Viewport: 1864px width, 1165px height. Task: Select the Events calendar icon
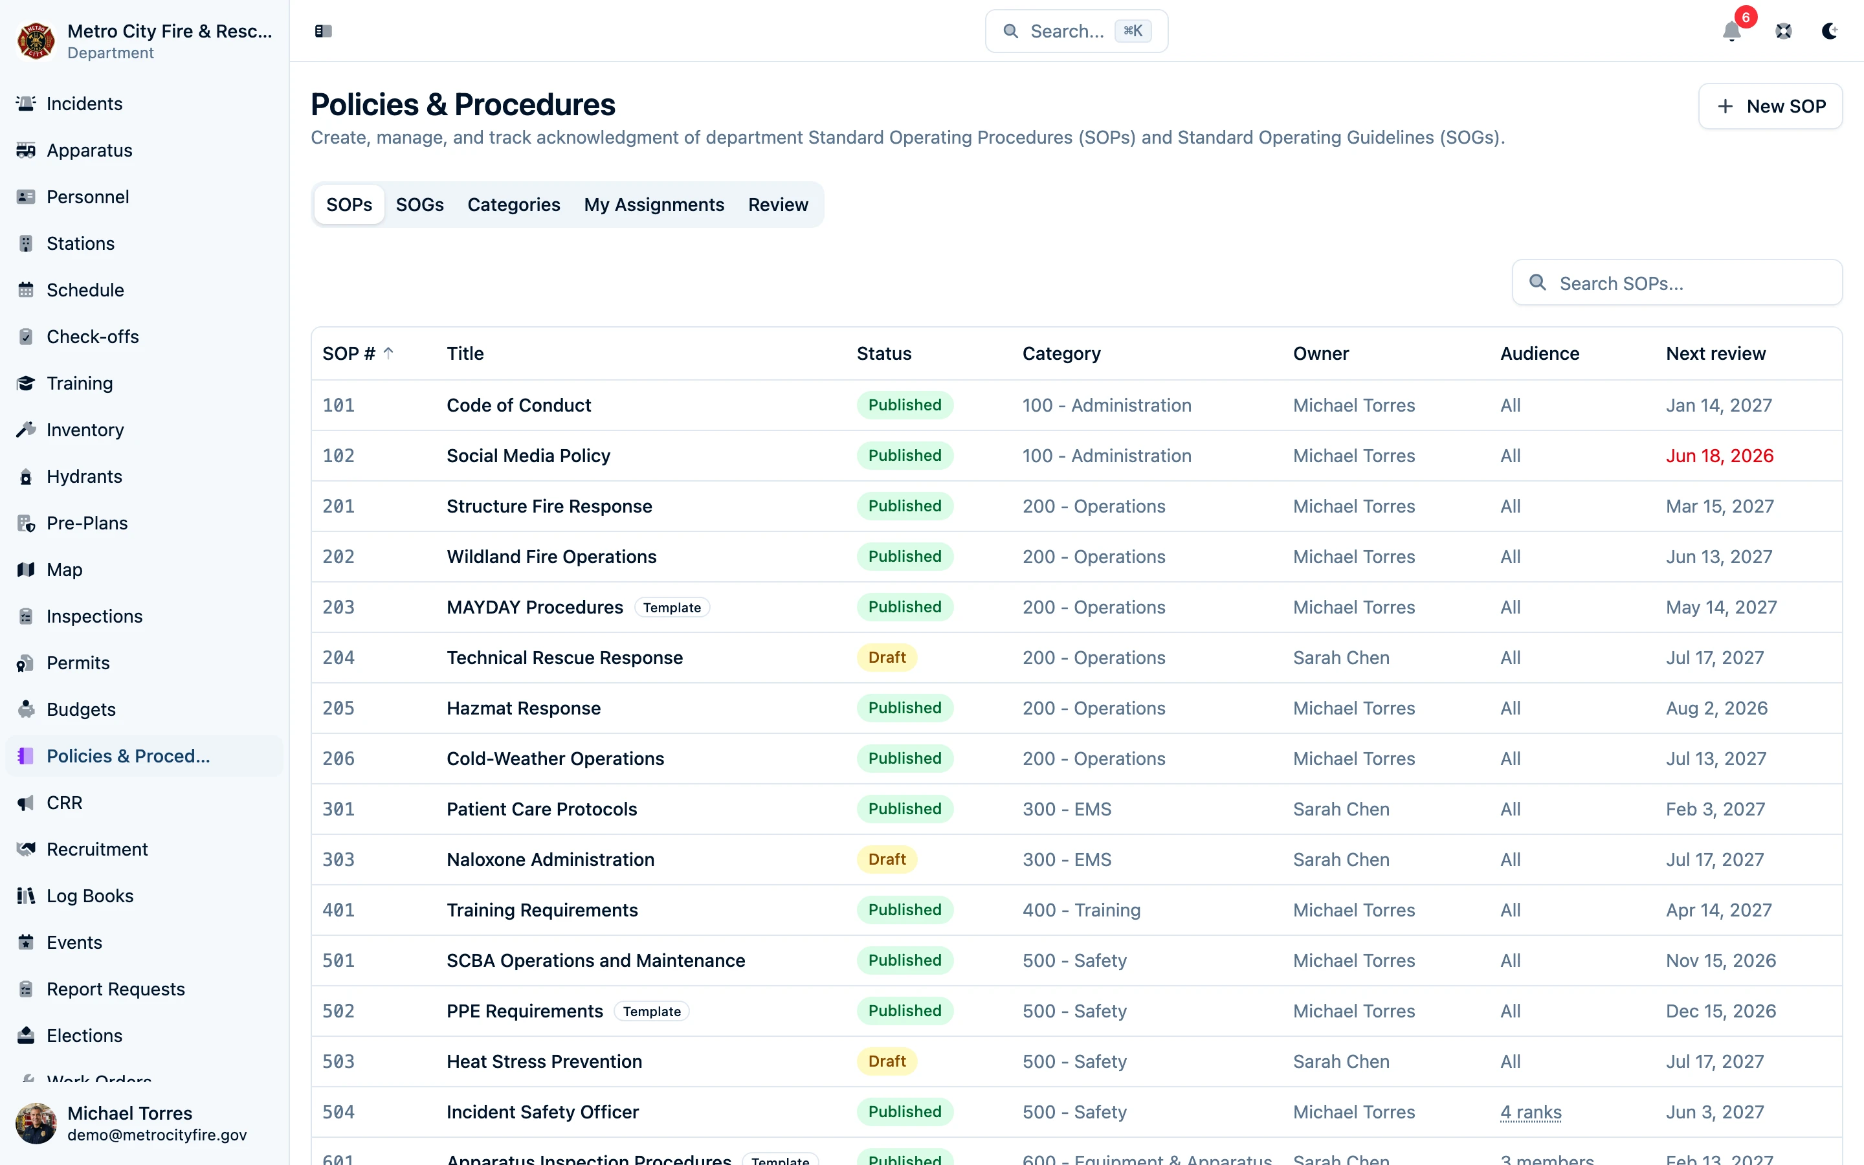tap(25, 942)
